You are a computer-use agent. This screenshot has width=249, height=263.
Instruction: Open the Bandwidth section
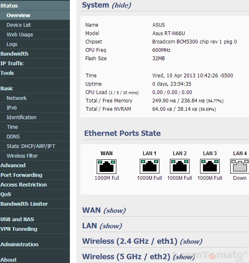(x=35, y=54)
